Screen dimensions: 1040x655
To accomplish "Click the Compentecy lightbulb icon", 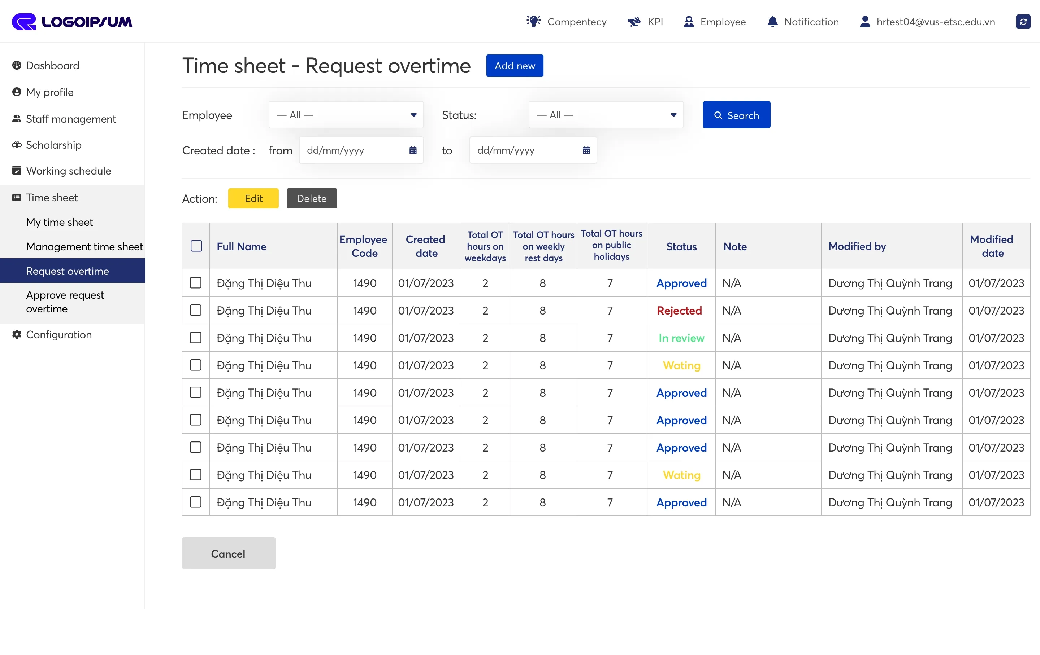I will [x=533, y=22].
